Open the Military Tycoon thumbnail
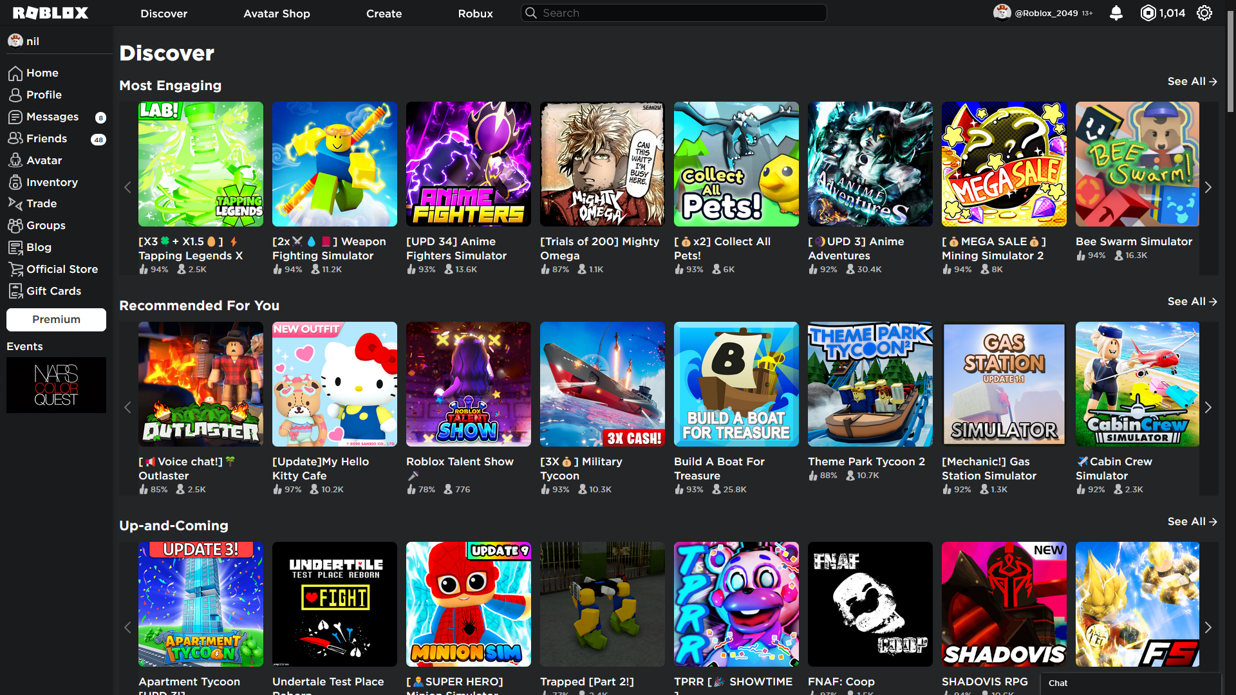 point(603,384)
